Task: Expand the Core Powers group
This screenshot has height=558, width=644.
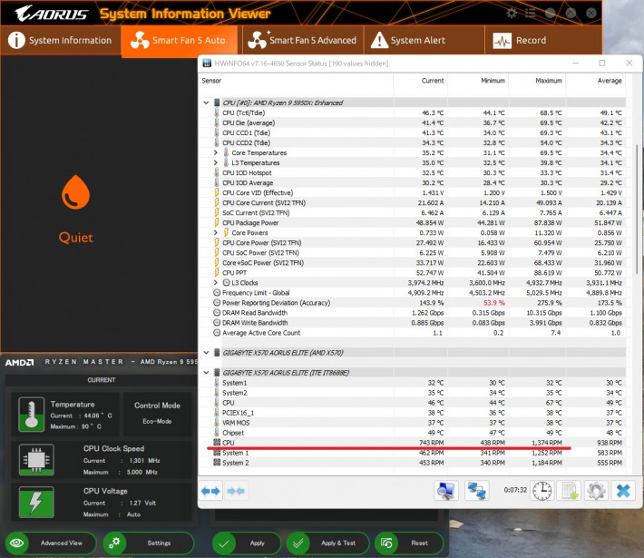Action: [216, 232]
